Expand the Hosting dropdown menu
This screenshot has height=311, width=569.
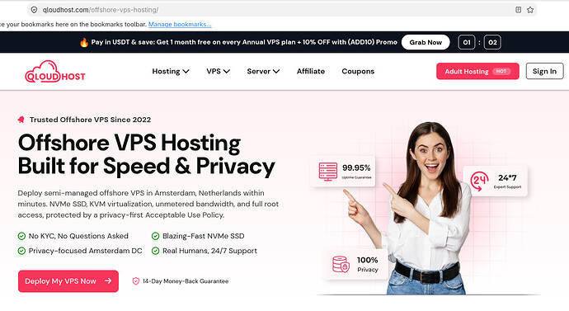coord(171,71)
